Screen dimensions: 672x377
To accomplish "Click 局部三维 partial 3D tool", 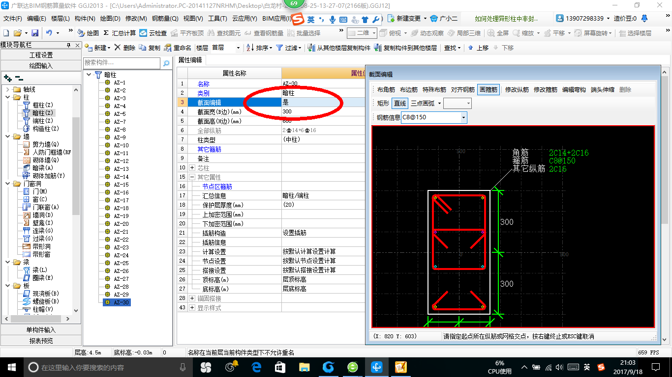I will (x=464, y=33).
